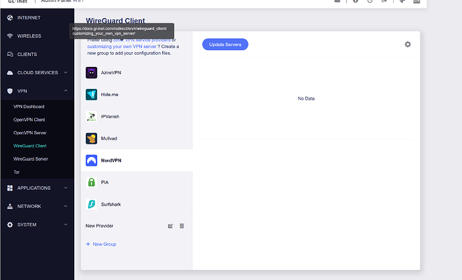Open the VPN Dashboard page
Viewport: 462px width, 280px height.
click(29, 106)
